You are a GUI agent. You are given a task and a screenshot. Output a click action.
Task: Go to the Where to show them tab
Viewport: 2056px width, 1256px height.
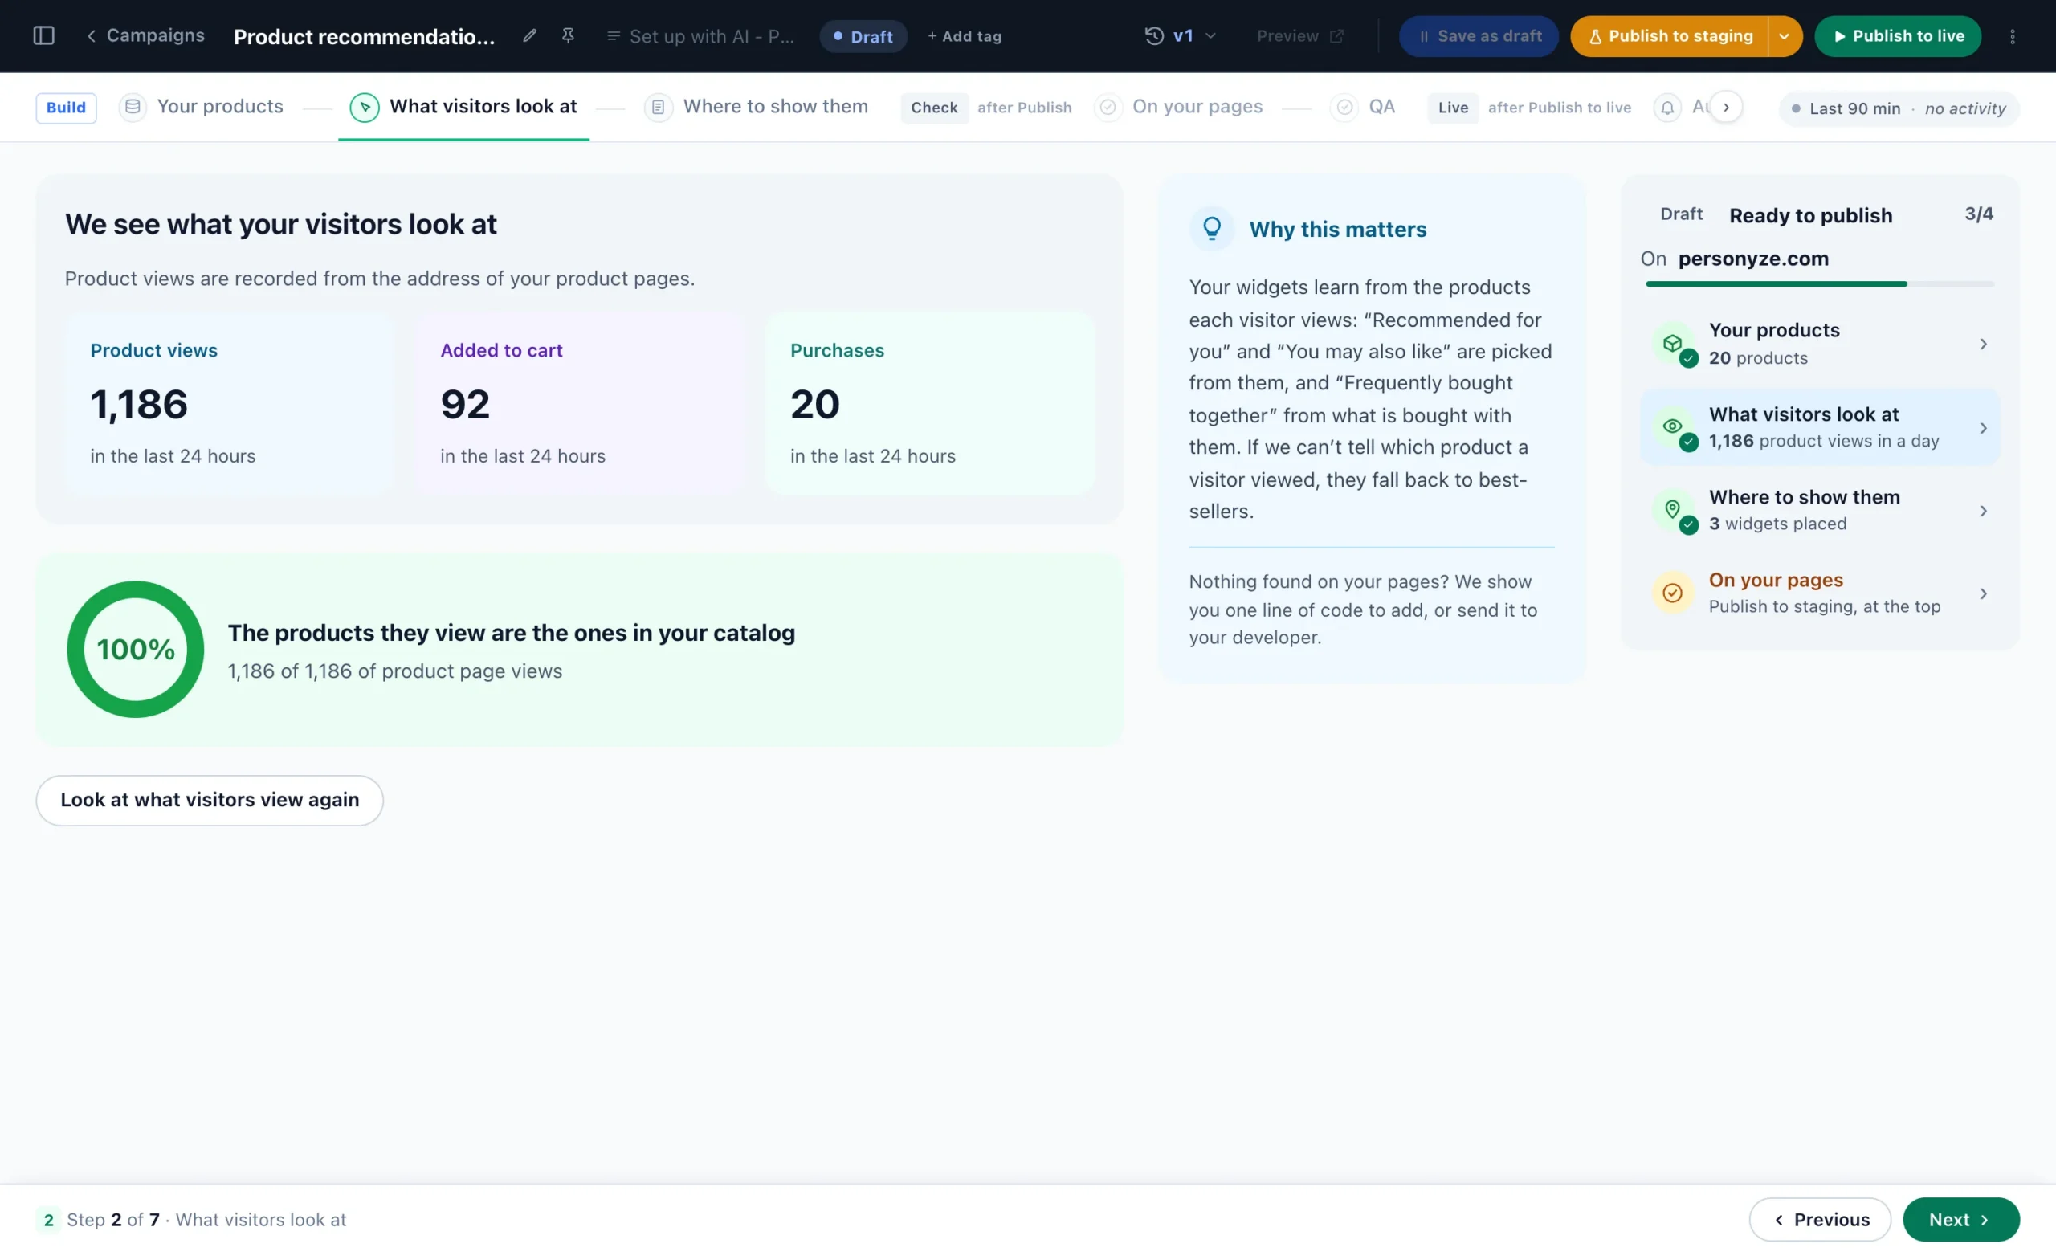pos(756,108)
